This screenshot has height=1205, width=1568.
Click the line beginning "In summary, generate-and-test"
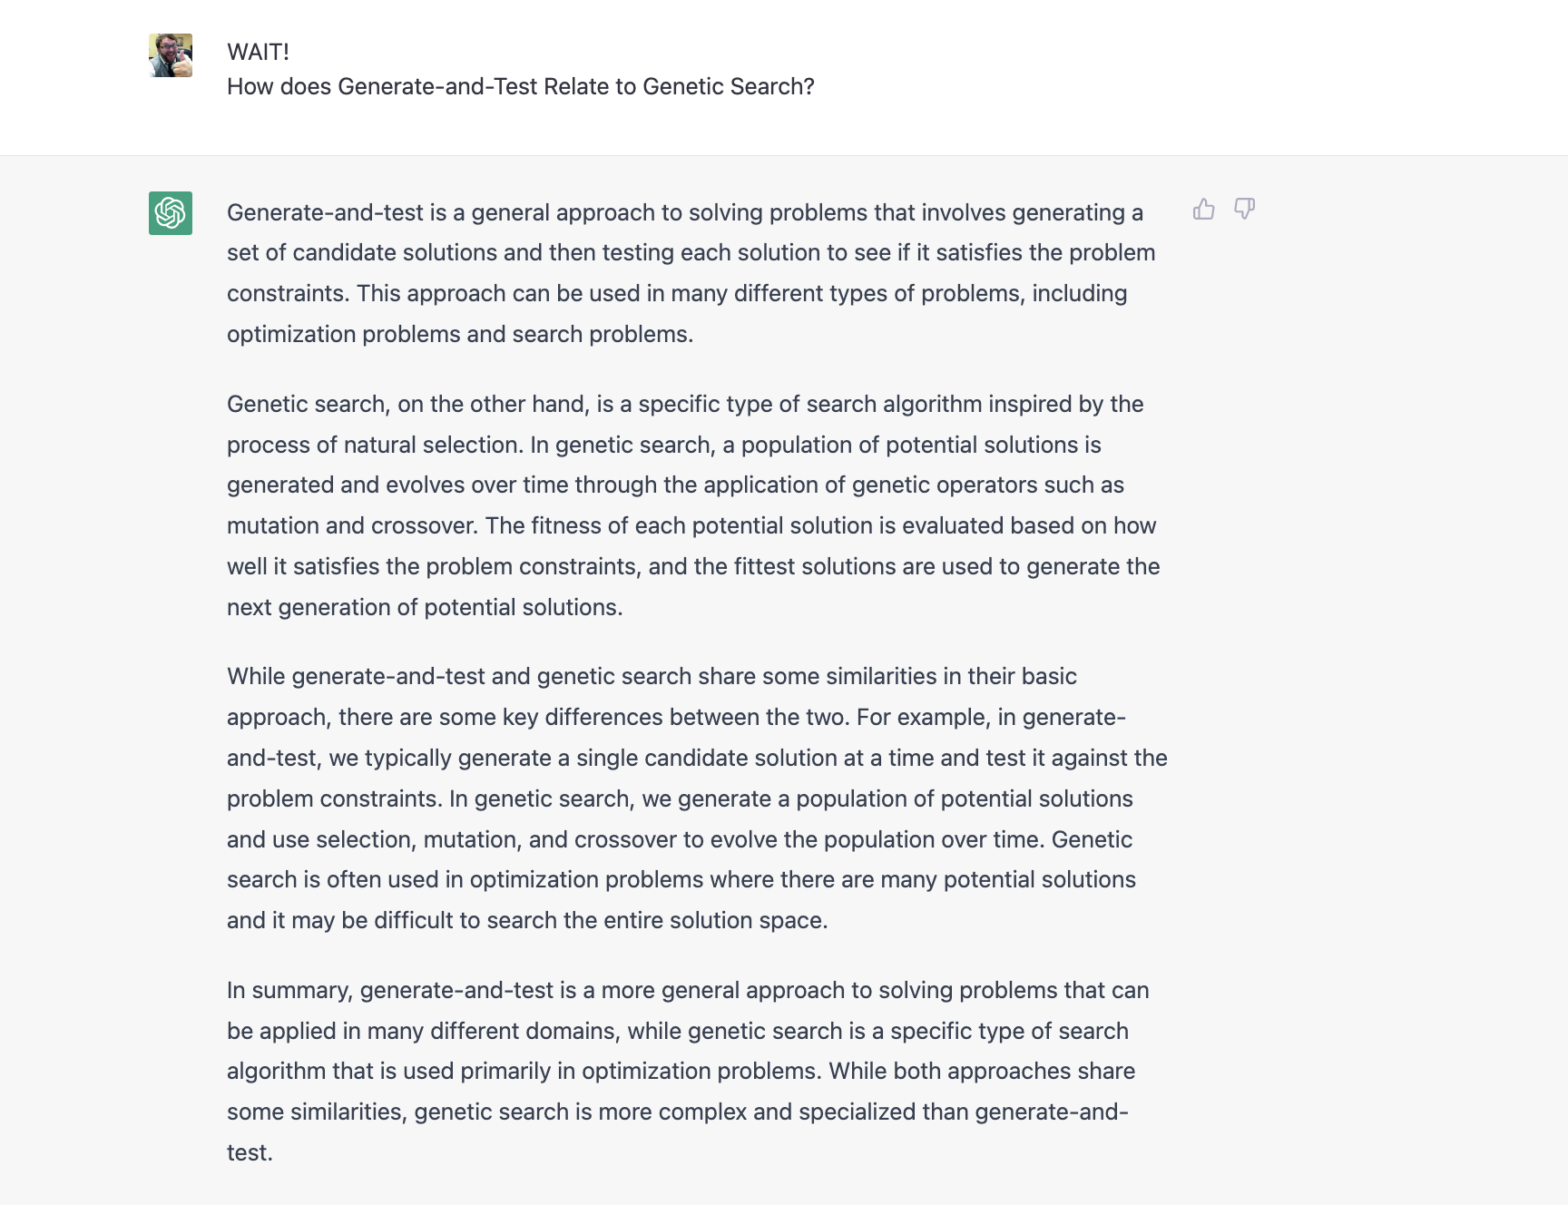tap(688, 990)
